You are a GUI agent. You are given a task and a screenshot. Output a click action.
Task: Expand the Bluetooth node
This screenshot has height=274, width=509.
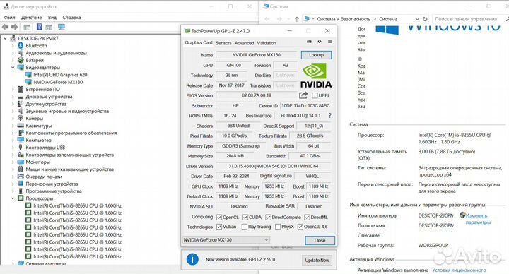click(13, 46)
